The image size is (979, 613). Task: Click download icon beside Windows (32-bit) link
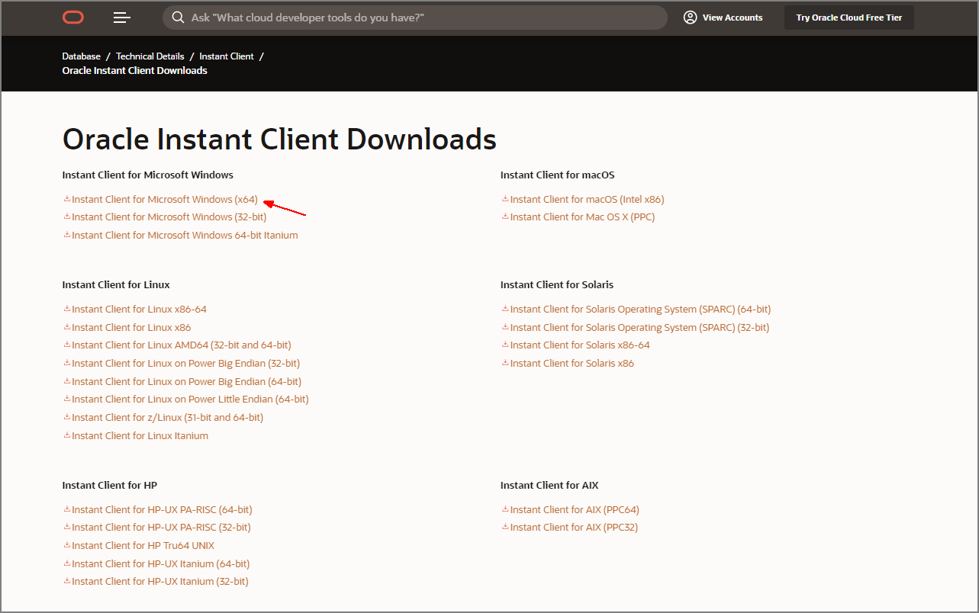[x=66, y=217]
